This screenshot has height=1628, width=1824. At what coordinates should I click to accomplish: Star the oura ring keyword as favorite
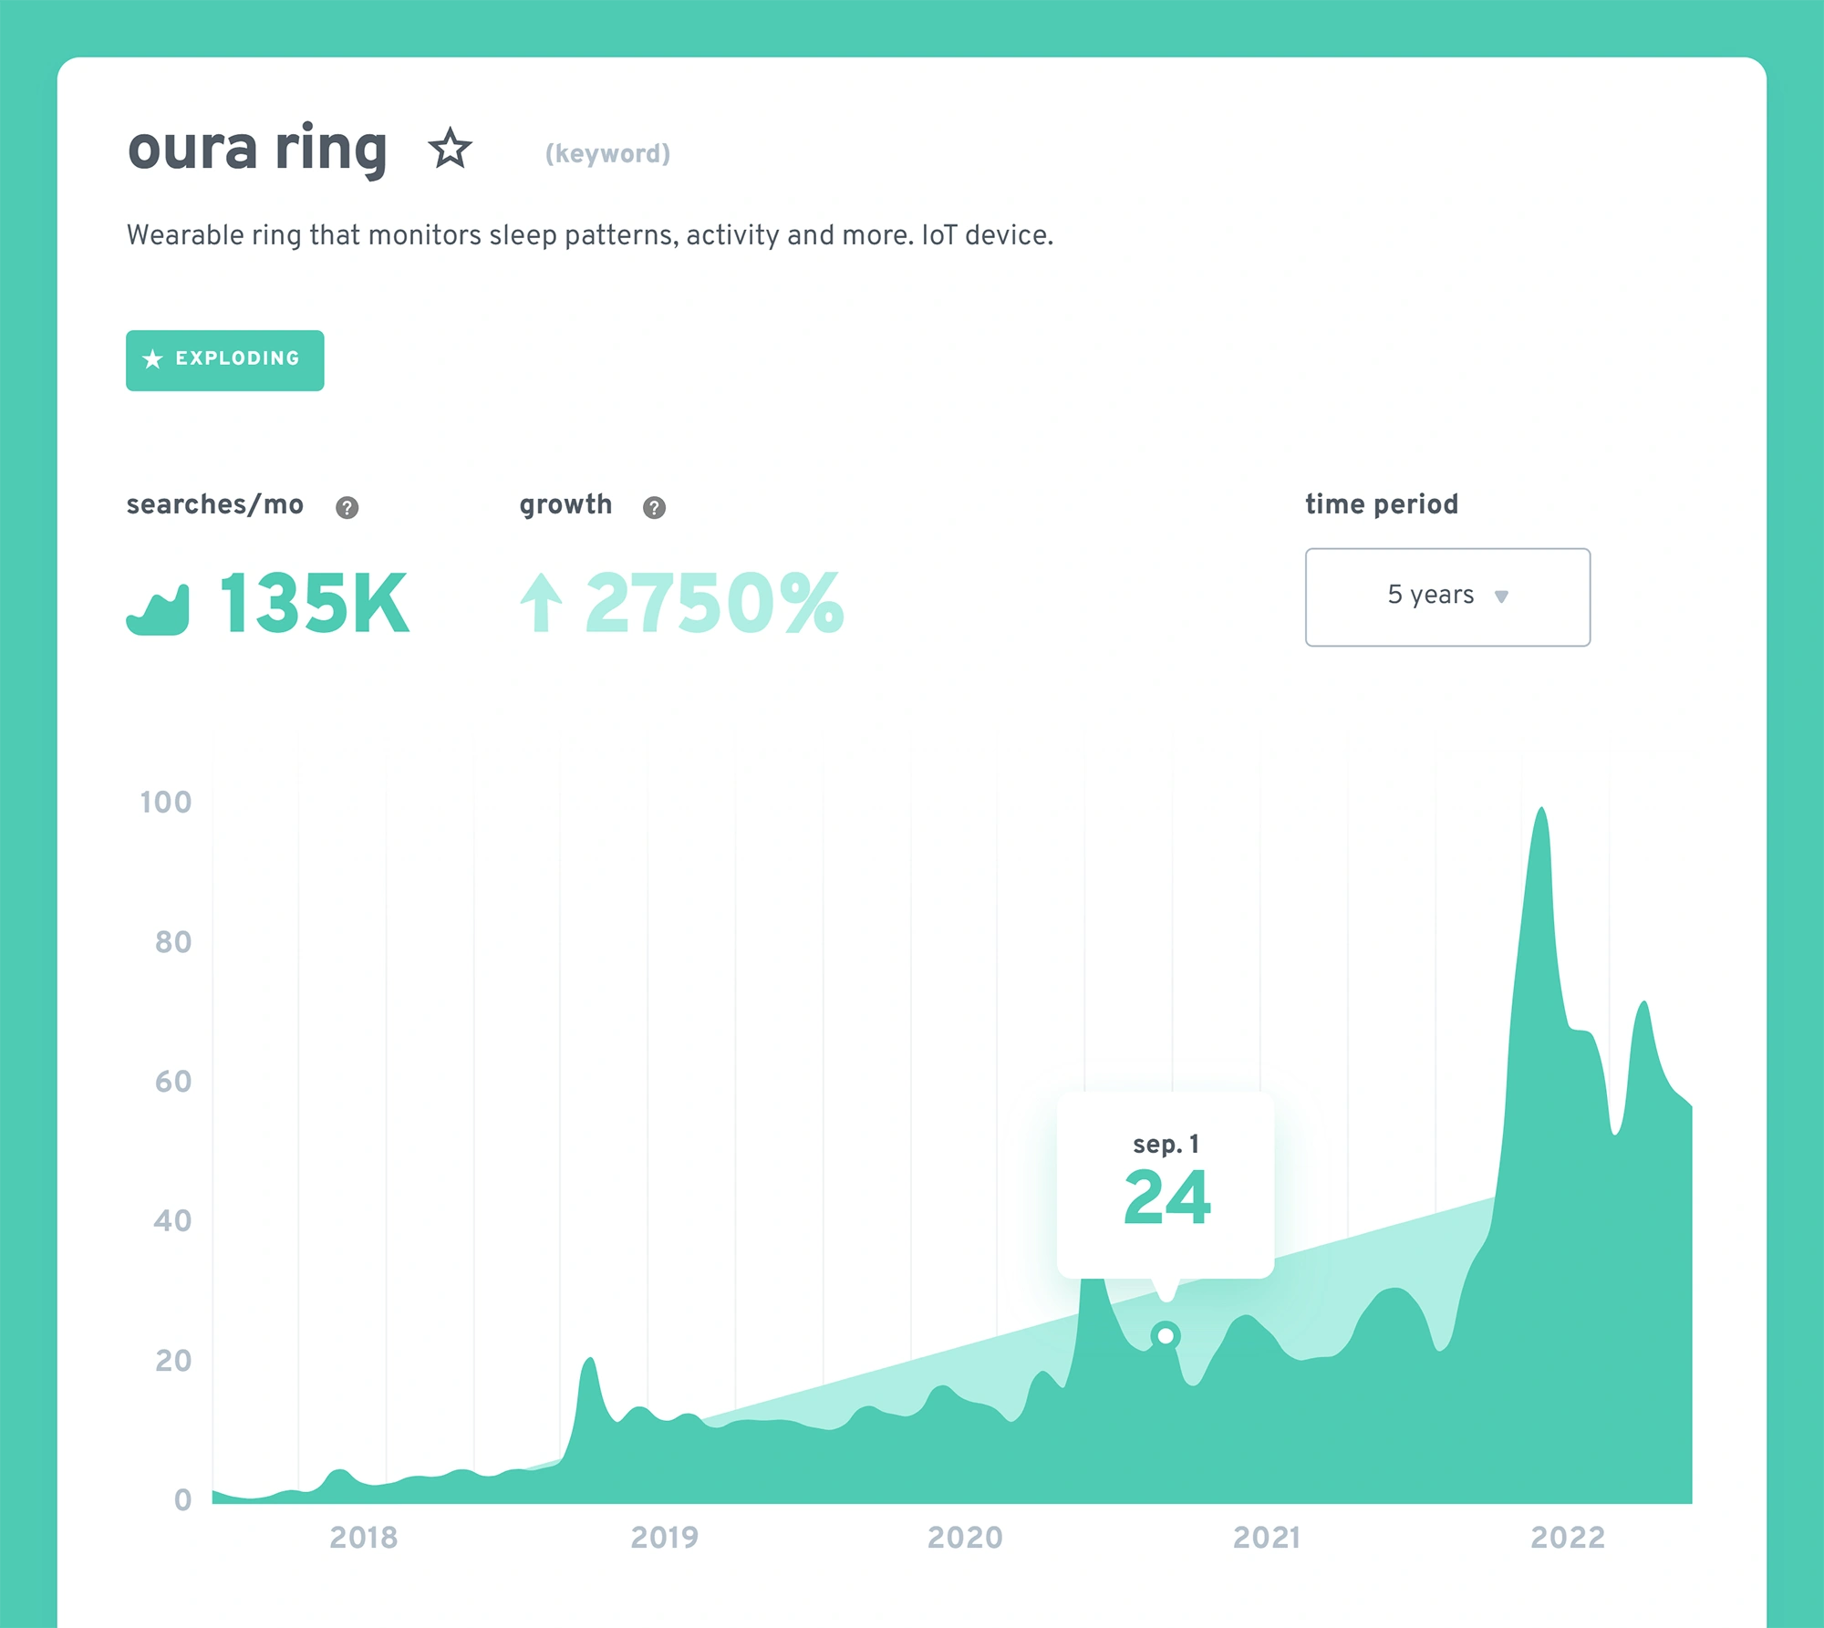pos(450,148)
